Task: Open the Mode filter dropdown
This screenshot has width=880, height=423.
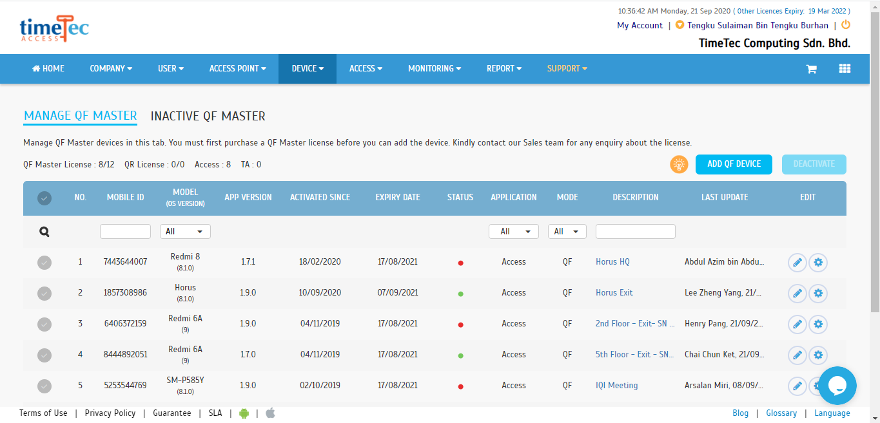Action: point(567,232)
